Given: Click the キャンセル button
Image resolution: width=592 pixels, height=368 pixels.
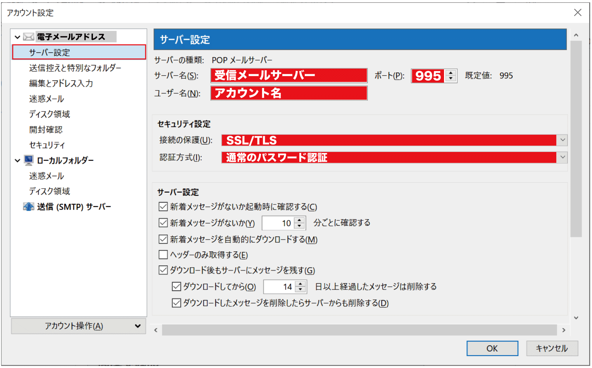Looking at the screenshot, I should tap(552, 348).
